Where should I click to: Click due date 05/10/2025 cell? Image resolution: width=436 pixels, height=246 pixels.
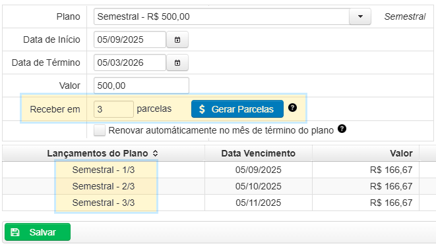[259, 186]
